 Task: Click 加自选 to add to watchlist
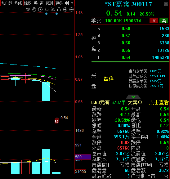(7, 3)
